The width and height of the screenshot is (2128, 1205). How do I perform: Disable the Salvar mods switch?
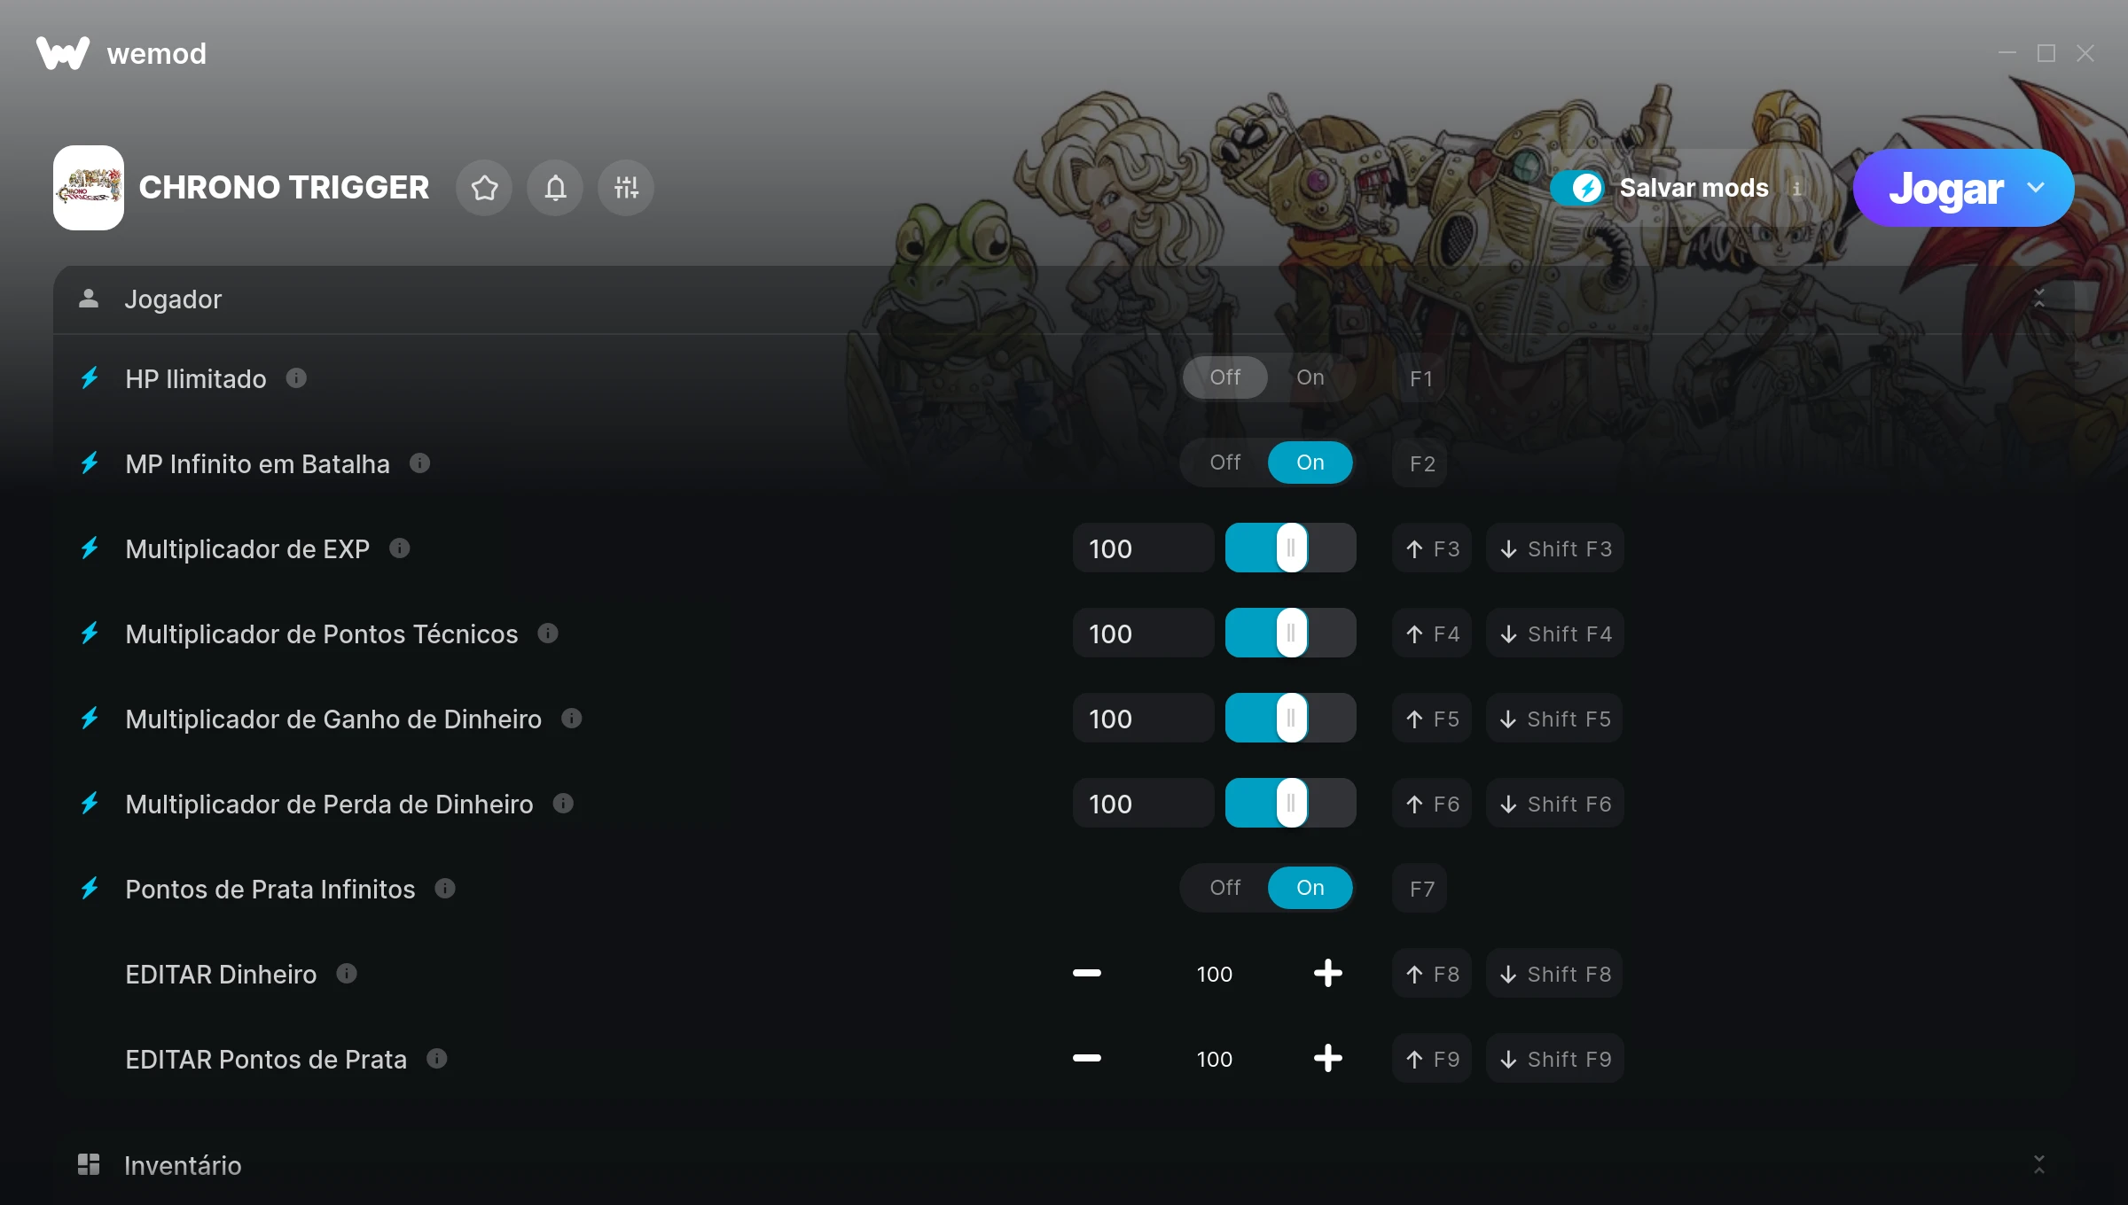(x=1577, y=188)
